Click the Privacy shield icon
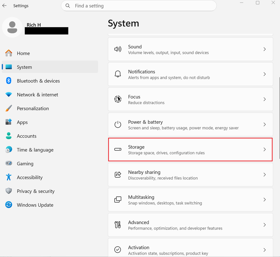Image resolution: width=280 pixels, height=257 pixels. pos(9,191)
